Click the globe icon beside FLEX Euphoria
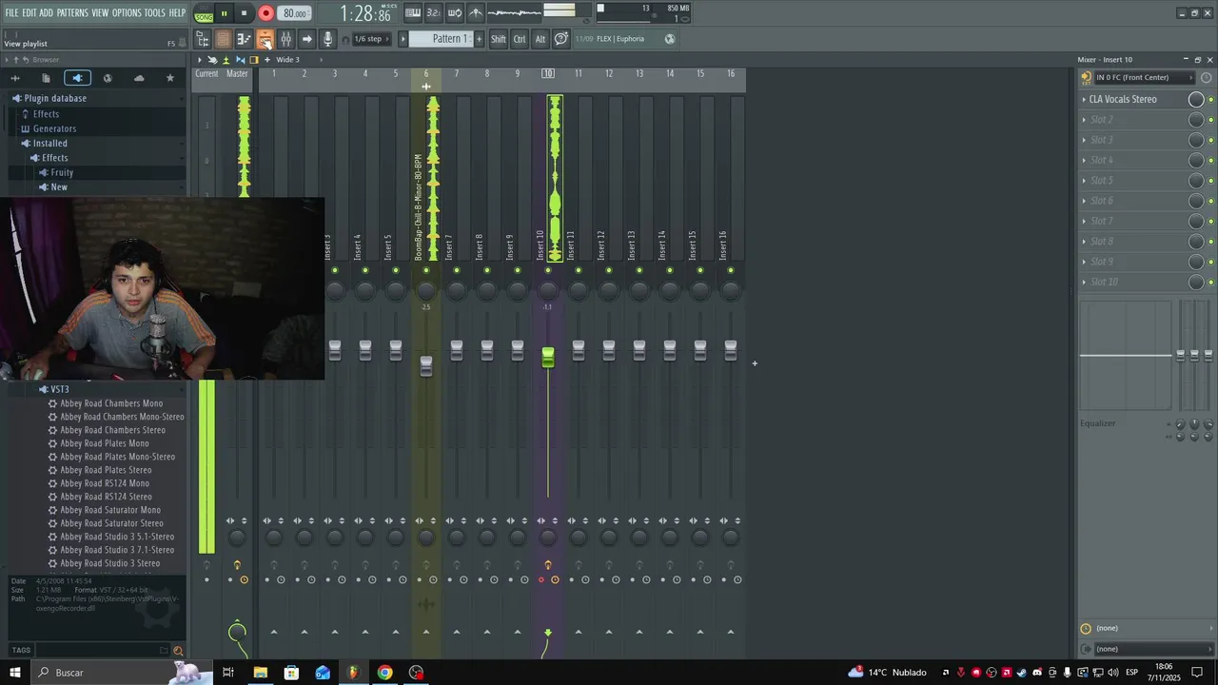This screenshot has width=1218, height=685. pos(670,39)
